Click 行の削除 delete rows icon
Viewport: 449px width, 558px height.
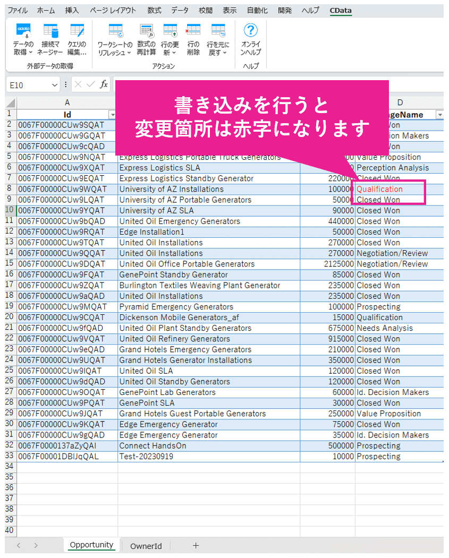[x=193, y=31]
